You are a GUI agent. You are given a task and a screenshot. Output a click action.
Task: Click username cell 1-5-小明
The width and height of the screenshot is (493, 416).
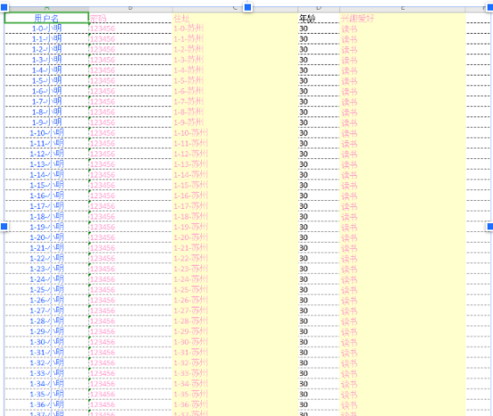[x=46, y=80]
